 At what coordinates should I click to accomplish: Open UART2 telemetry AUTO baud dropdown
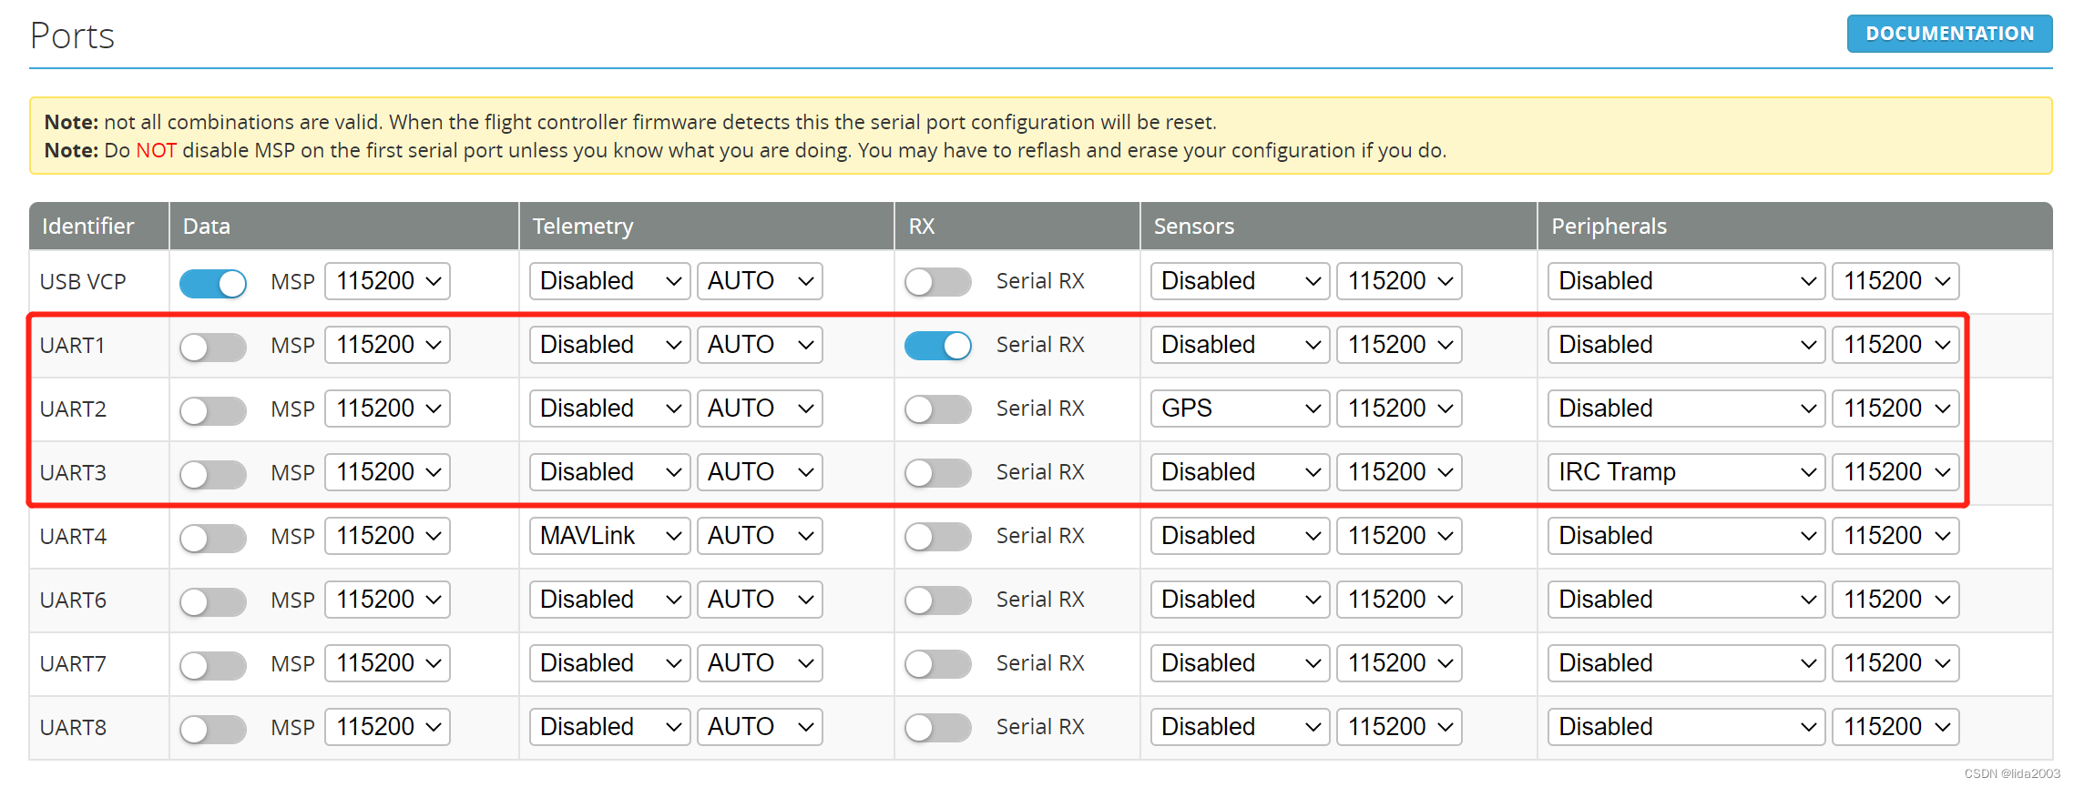(760, 409)
